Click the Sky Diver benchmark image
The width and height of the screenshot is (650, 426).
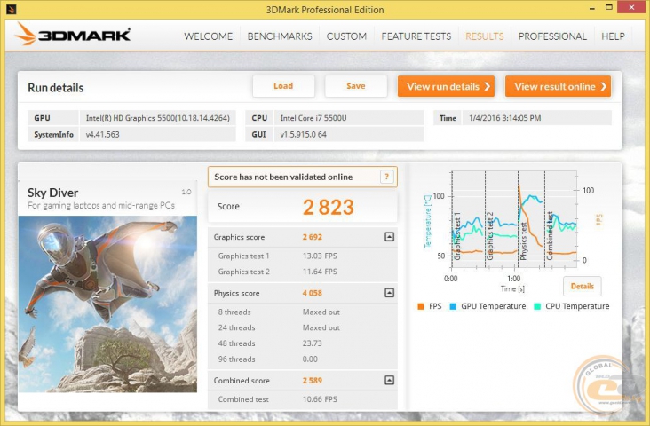107,304
